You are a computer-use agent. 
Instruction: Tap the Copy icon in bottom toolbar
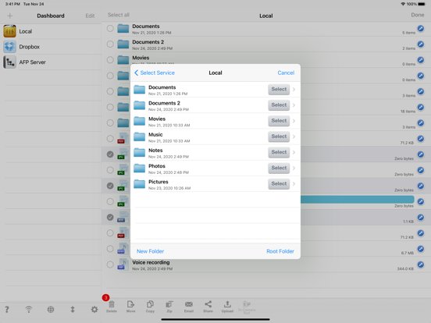150,307
